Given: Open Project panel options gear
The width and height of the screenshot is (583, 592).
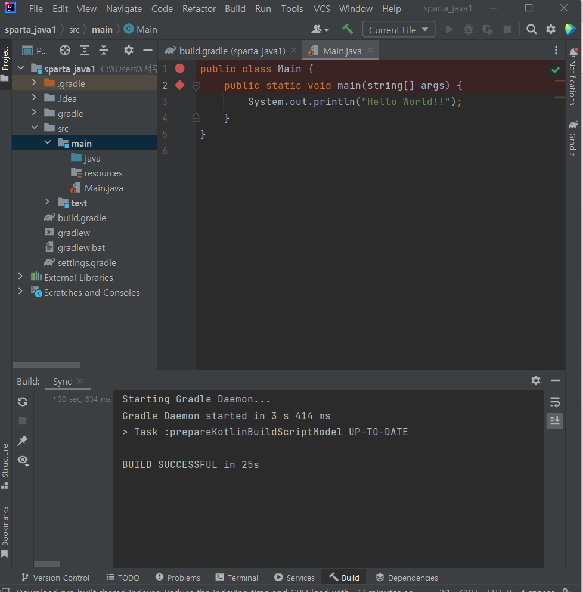Looking at the screenshot, I should [128, 50].
